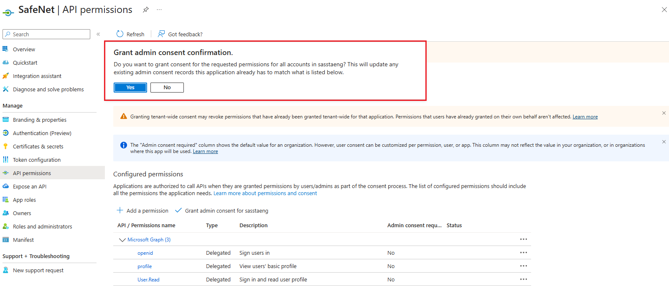Image resolution: width=669 pixels, height=286 pixels.
Task: Open the profile permission link
Action: click(145, 266)
